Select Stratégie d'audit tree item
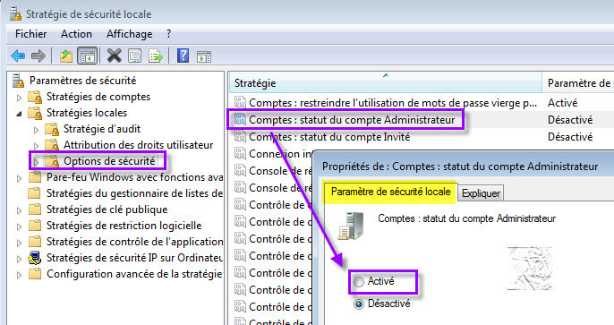 [102, 129]
